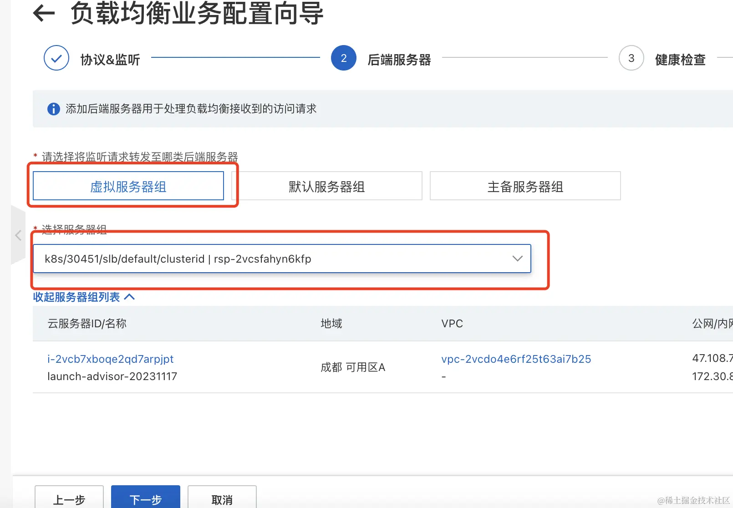Click the 健康检查 step label
Image resolution: width=733 pixels, height=508 pixels.
(x=680, y=60)
